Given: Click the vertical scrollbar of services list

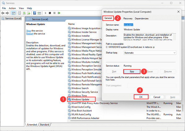Looking at the screenshot, I should coord(183,108).
